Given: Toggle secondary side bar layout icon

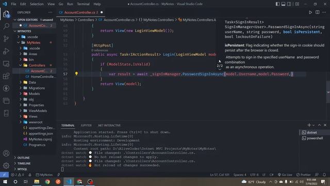Looking at the screenshot, I should tap(289, 4).
